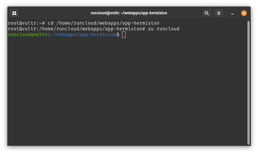
Task: Click the blue '~/webapps/app-hermiston' prompt path
Action: (83, 35)
